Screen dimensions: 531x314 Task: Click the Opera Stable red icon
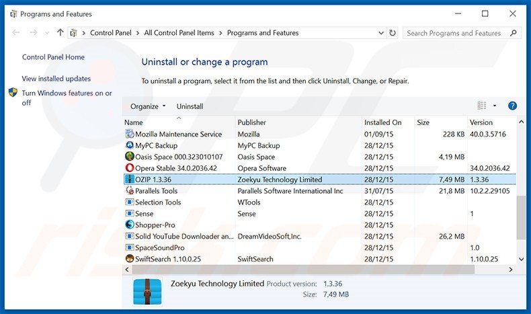[x=129, y=168]
